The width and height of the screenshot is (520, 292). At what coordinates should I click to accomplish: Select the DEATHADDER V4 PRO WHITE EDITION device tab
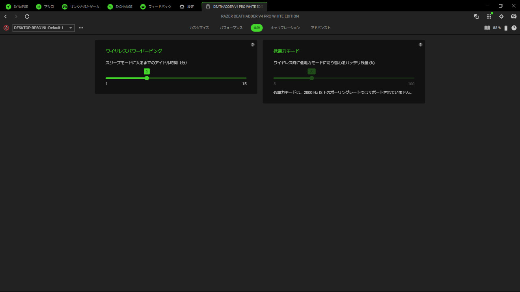click(234, 6)
